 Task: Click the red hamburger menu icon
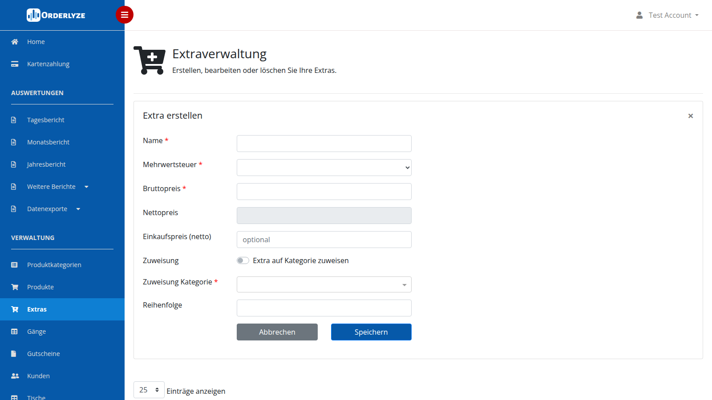125,15
